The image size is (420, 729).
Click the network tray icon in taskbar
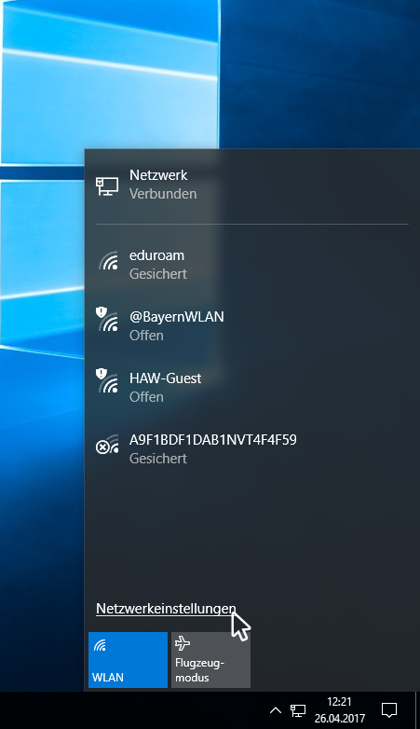[x=298, y=710]
